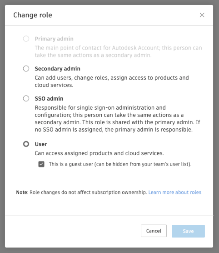219x253 pixels.
Task: Click the SSO admin label text
Action: [x=49, y=99]
